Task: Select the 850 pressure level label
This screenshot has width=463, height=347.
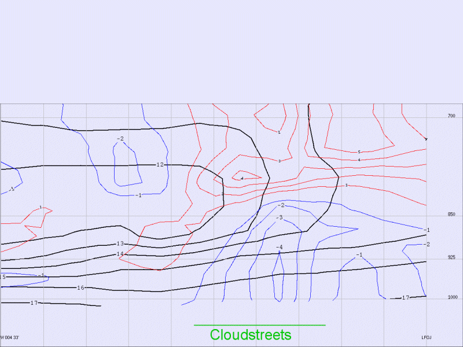Action: (451, 215)
